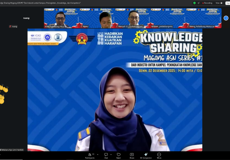
Task: Select Rosyidi participant video tile
Action: click(x=133, y=18)
